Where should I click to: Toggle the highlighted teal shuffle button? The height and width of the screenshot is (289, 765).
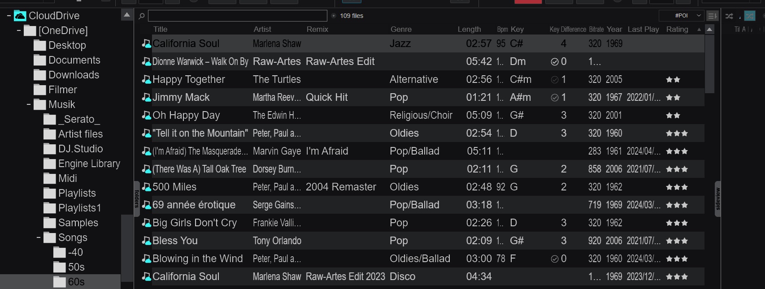(750, 16)
